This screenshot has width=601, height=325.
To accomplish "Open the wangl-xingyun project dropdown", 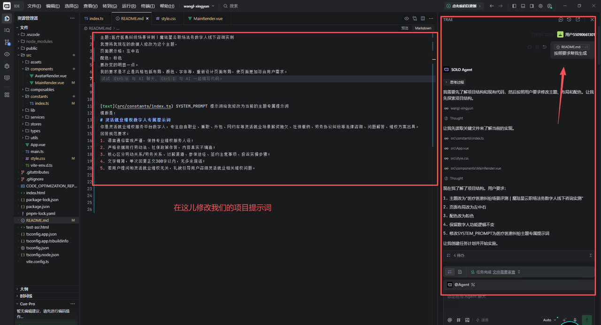I will coord(198,6).
